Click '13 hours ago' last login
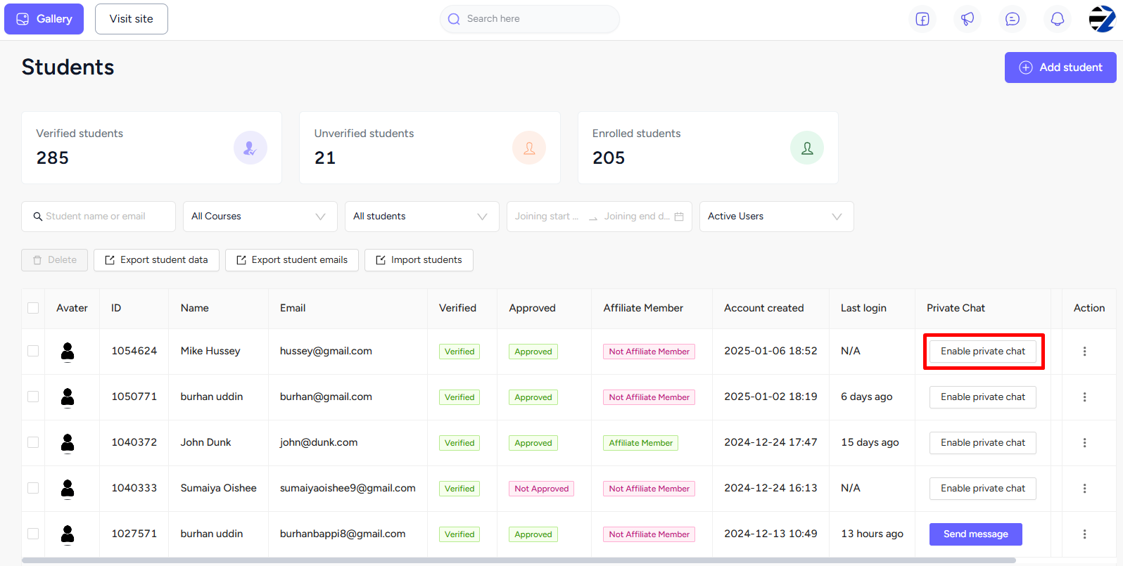The width and height of the screenshot is (1123, 566). 872,534
